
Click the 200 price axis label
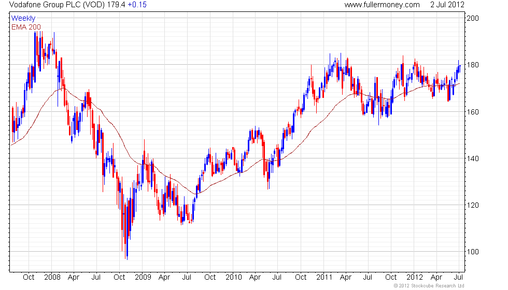coord(472,18)
